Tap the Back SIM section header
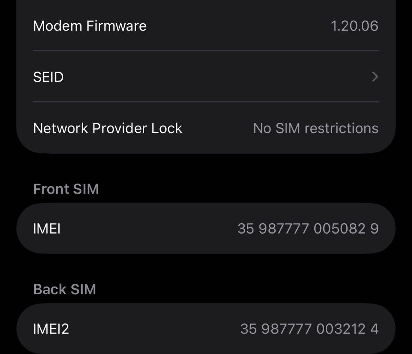This screenshot has width=412, height=354. 64,289
